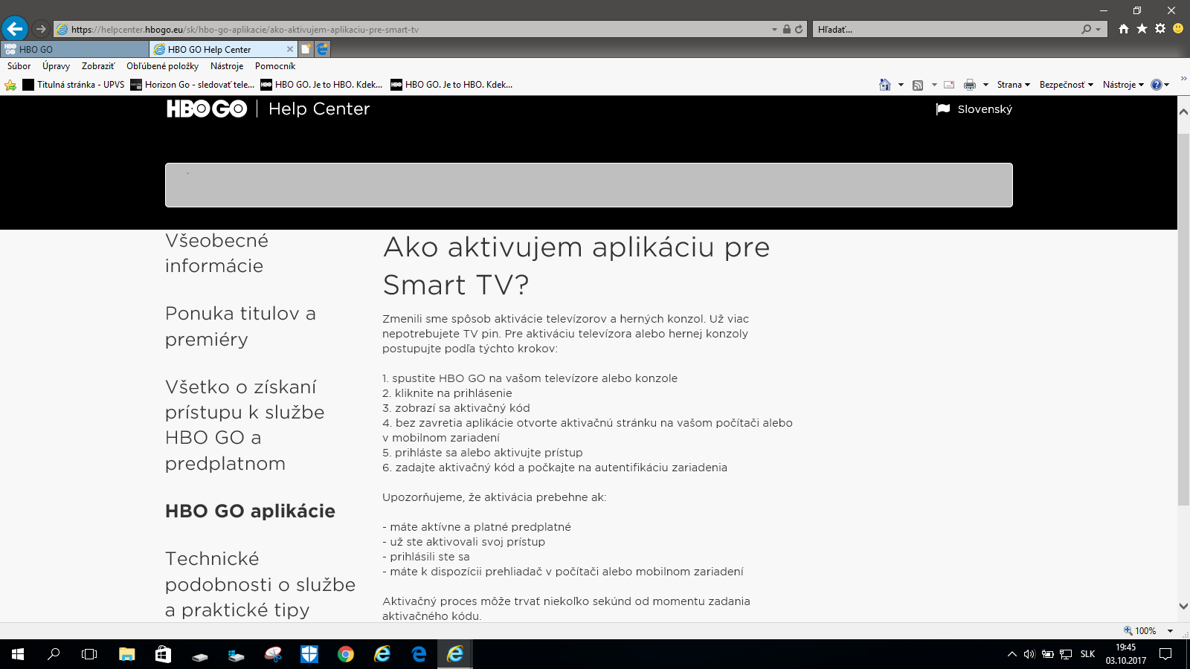Open the favorites star in the title bar
The height and width of the screenshot is (669, 1190).
pyautogui.click(x=1142, y=29)
